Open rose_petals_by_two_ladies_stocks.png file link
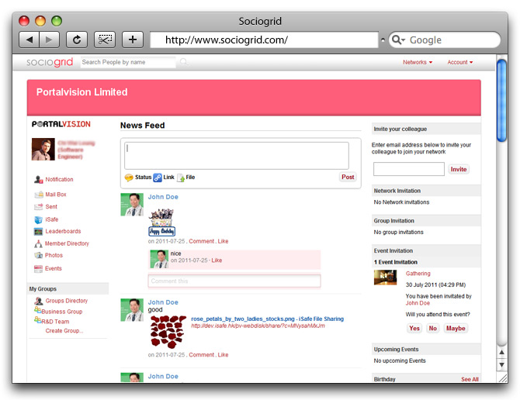The height and width of the screenshot is (400, 520). click(x=267, y=319)
